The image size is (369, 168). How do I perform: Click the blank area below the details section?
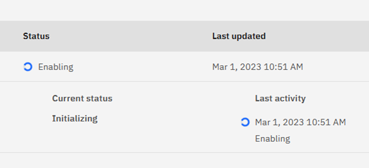(x=182, y=160)
